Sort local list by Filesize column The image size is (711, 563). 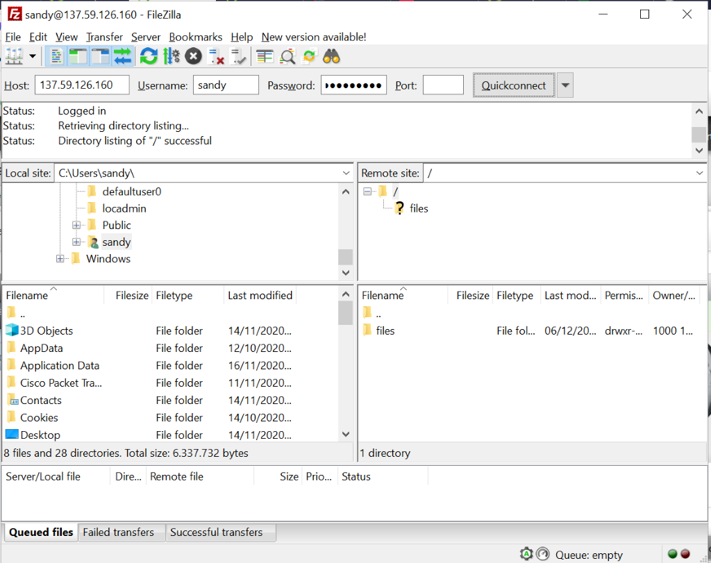[128, 296]
